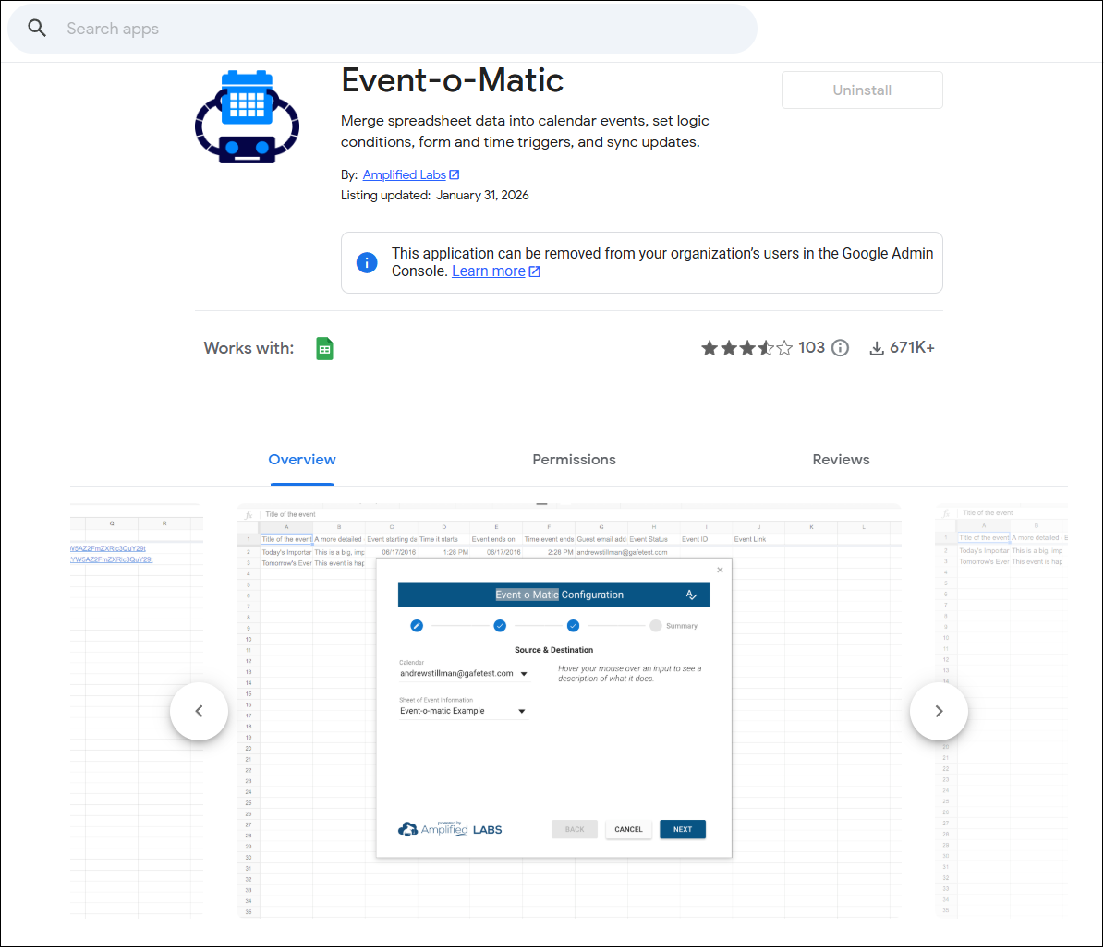Click the Uninstall button
This screenshot has width=1104, height=950.
tap(862, 90)
